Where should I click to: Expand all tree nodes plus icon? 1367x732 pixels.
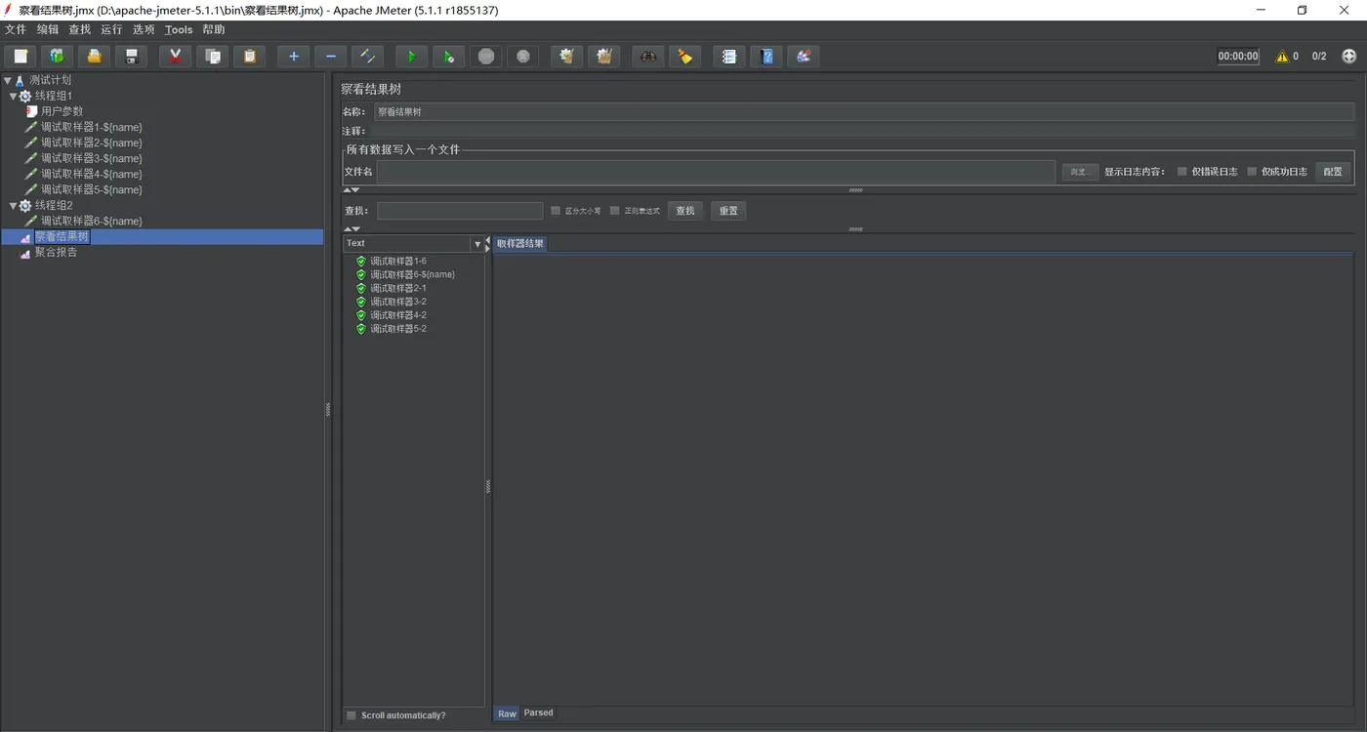coord(293,57)
